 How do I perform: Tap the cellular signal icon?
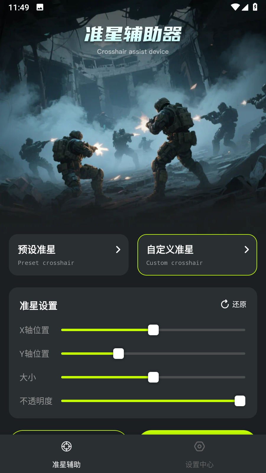(245, 7)
